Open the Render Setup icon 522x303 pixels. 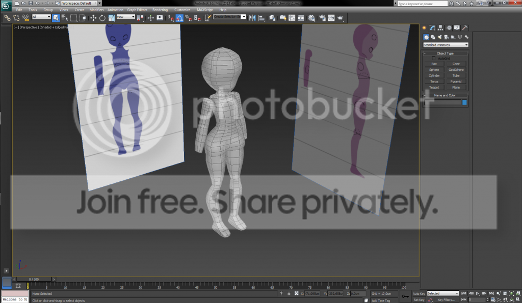click(x=322, y=18)
